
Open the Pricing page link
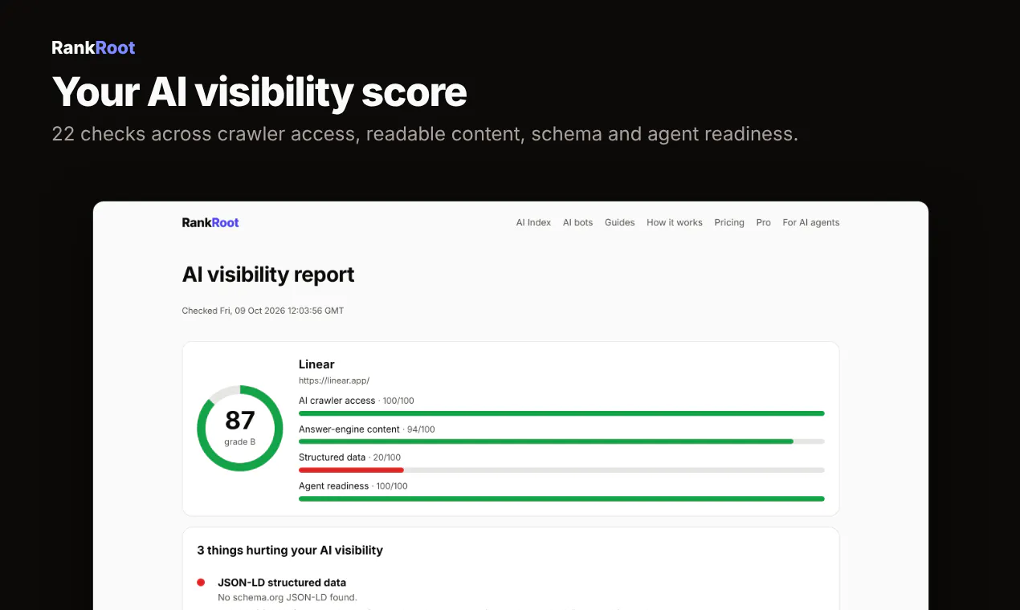pyautogui.click(x=729, y=222)
